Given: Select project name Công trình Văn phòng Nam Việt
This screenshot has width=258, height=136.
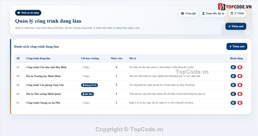Looking at the screenshot, I should (45, 85).
